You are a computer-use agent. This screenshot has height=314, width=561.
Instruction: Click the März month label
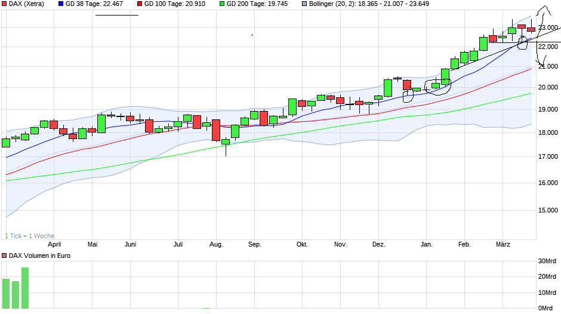[x=503, y=245]
